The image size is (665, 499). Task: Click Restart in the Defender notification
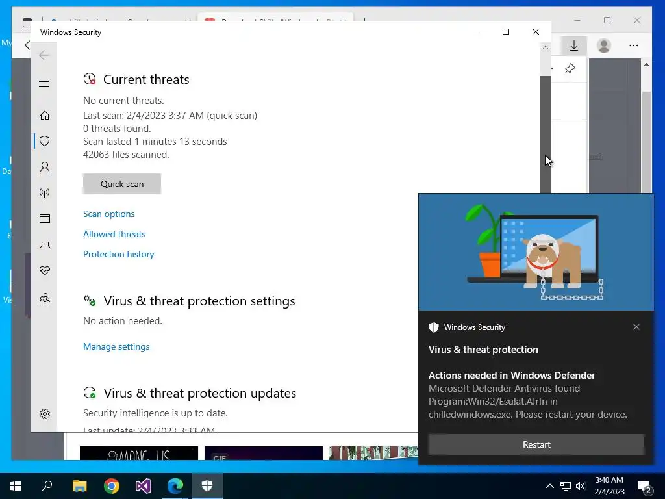click(536, 444)
